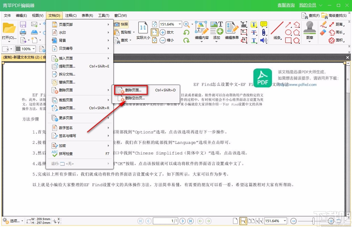Screen dimensions: 352x227
Task: Select the 图章 stamp tool
Action: [310, 30]
